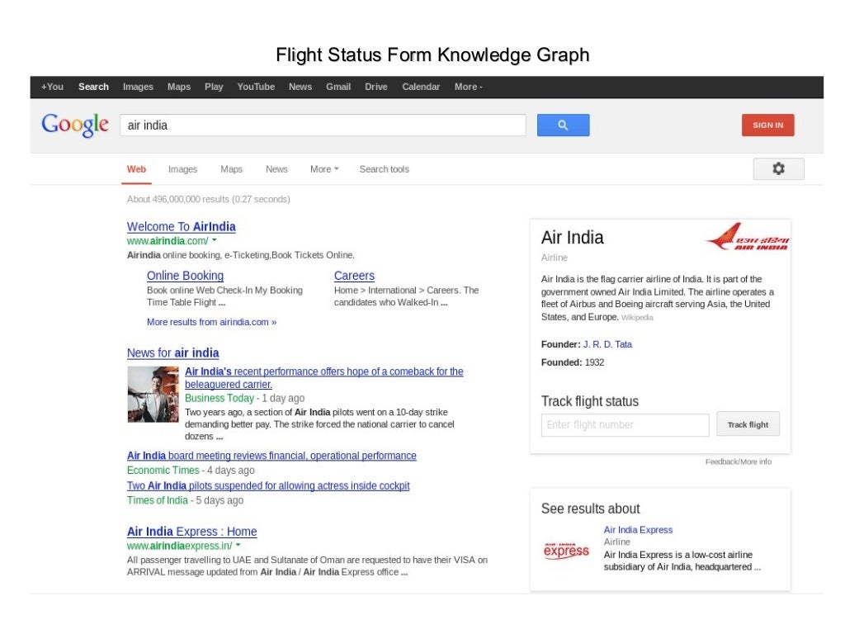Click the About 496,000,000 results text
The image size is (845, 634).
click(x=209, y=199)
